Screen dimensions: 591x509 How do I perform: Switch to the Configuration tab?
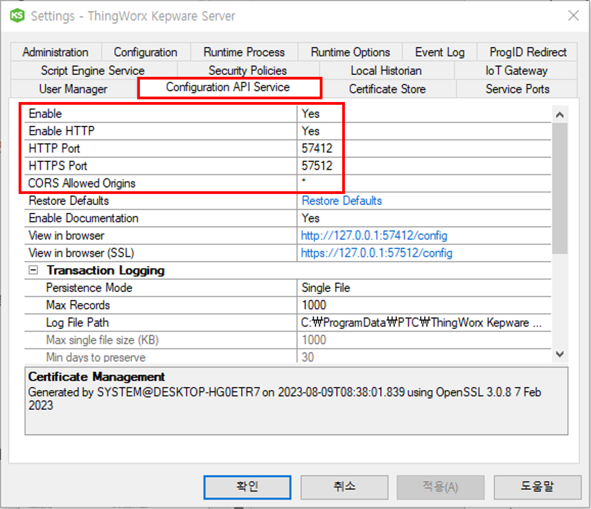coord(145,52)
